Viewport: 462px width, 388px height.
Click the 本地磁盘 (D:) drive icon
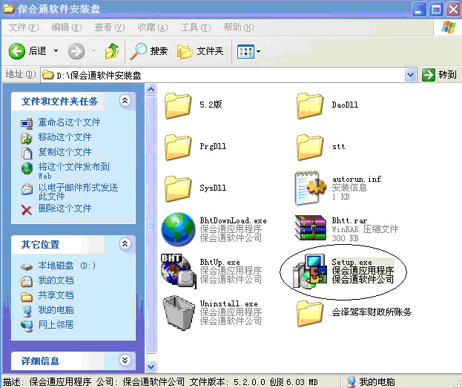click(x=27, y=266)
